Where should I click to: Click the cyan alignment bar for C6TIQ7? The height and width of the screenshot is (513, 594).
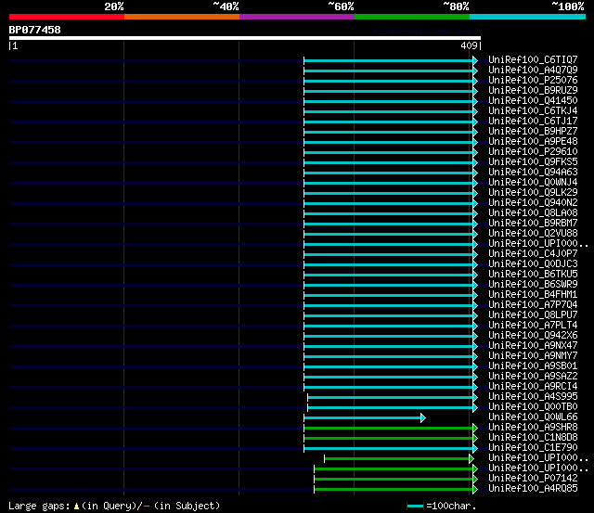pyautogui.click(x=388, y=60)
